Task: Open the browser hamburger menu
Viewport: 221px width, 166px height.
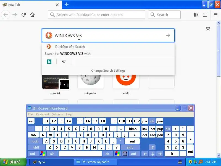Action: [x=216, y=15]
